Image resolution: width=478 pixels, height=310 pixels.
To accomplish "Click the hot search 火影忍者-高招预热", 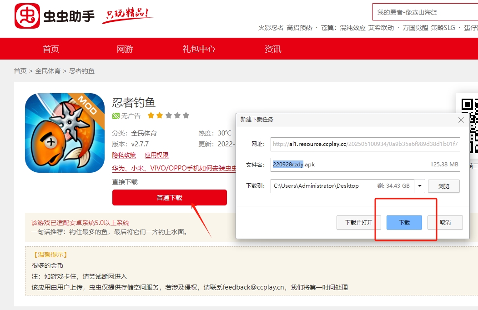I will 285,28.
